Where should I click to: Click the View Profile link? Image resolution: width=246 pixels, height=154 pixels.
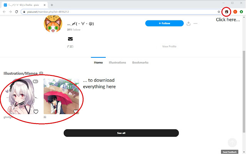click(x=169, y=47)
